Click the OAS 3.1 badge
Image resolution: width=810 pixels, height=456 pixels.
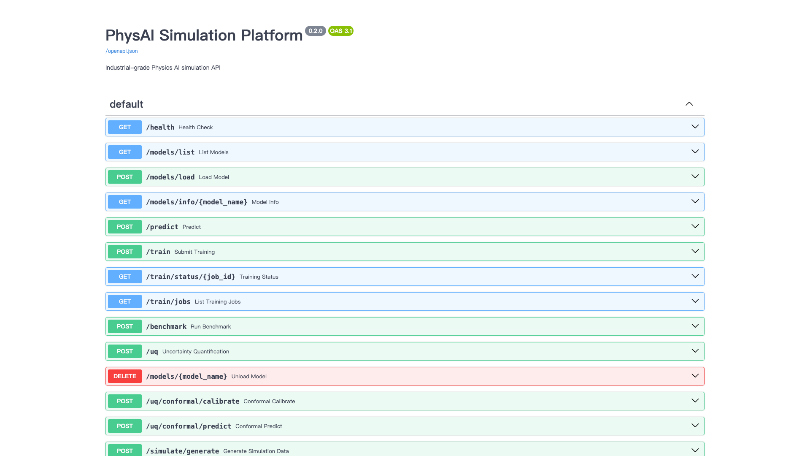click(341, 31)
